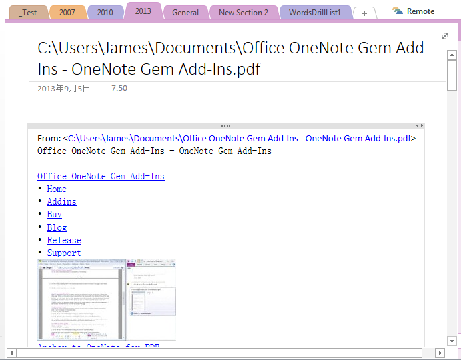Click the plain text line 'Office OneNote Gem Add-Ins - OneNote Gem Add-Ins'

pyautogui.click(x=155, y=151)
